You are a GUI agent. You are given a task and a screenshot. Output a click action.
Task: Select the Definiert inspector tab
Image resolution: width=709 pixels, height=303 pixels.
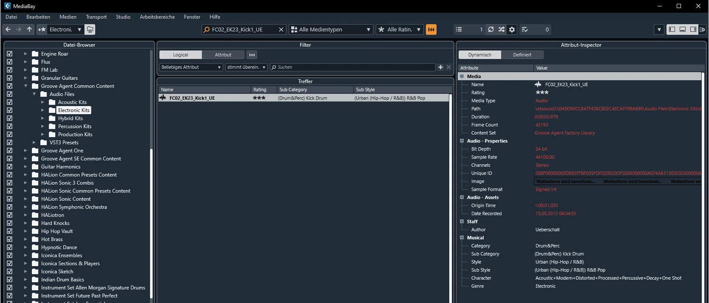point(522,55)
